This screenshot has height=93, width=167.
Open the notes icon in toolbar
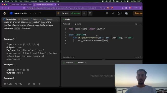point(90,13)
